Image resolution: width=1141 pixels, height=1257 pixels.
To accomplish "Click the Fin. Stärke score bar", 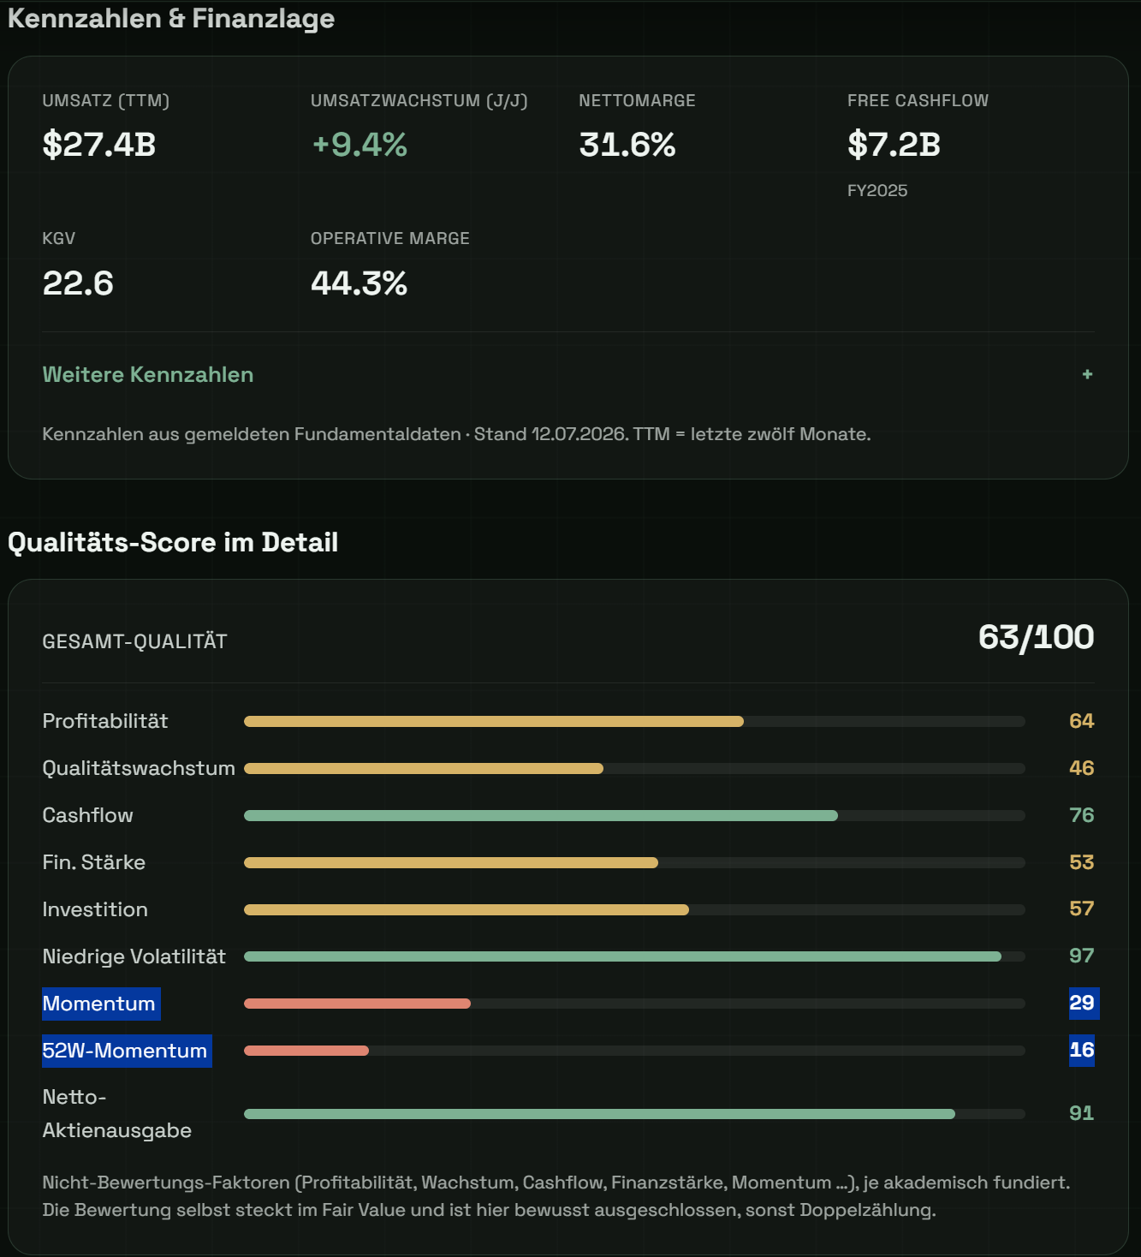I will (x=634, y=863).
